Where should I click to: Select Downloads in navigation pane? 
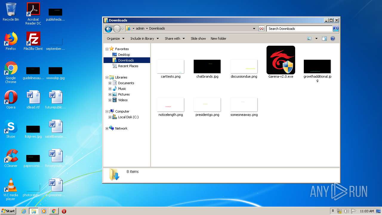[x=127, y=60]
